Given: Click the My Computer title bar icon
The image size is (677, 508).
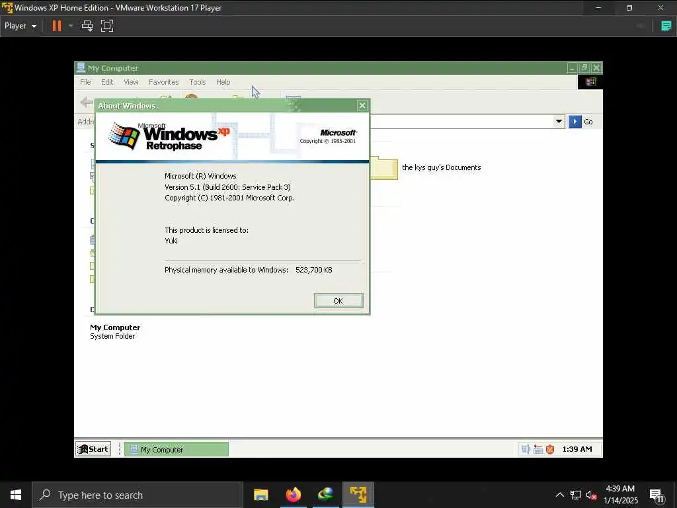Looking at the screenshot, I should coord(81,67).
